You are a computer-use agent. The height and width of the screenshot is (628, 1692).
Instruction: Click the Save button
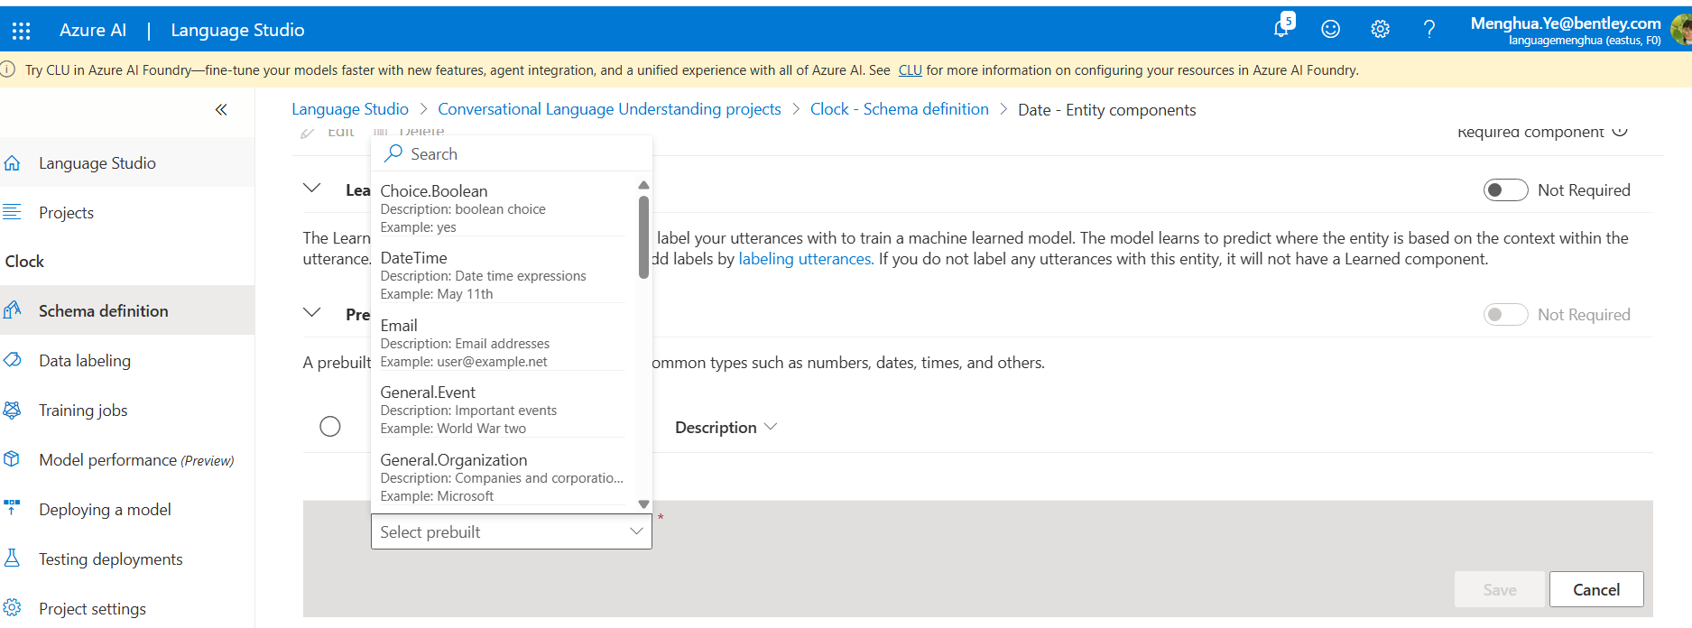pos(1500,589)
